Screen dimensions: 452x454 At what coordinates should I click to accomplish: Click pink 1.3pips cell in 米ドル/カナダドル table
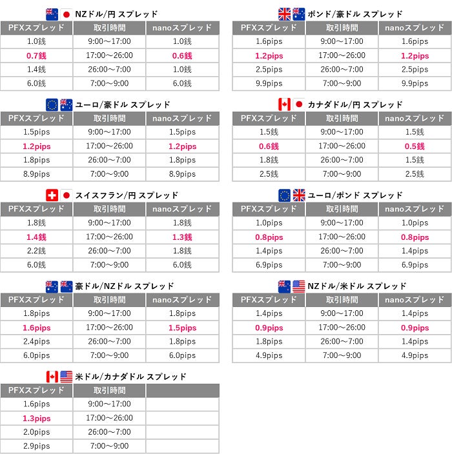click(x=36, y=419)
